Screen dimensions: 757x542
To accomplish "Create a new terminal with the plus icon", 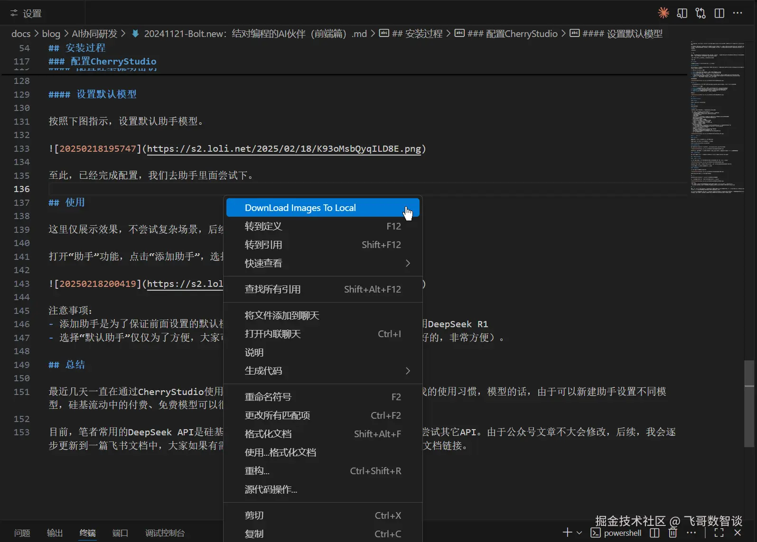I will (x=567, y=533).
